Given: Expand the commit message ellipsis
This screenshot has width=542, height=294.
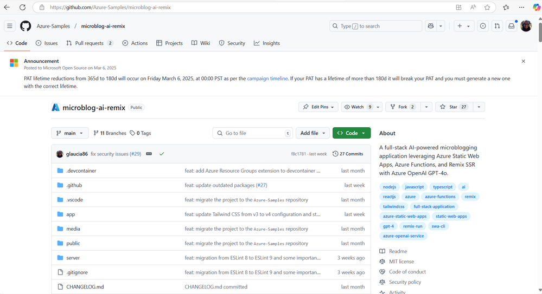Looking at the screenshot, I should pos(149,154).
